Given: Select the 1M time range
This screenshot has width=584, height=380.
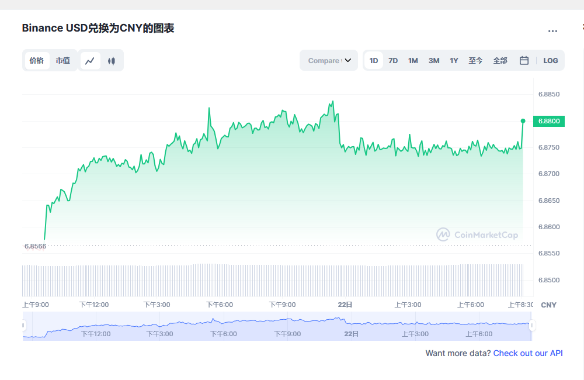Looking at the screenshot, I should [x=413, y=60].
